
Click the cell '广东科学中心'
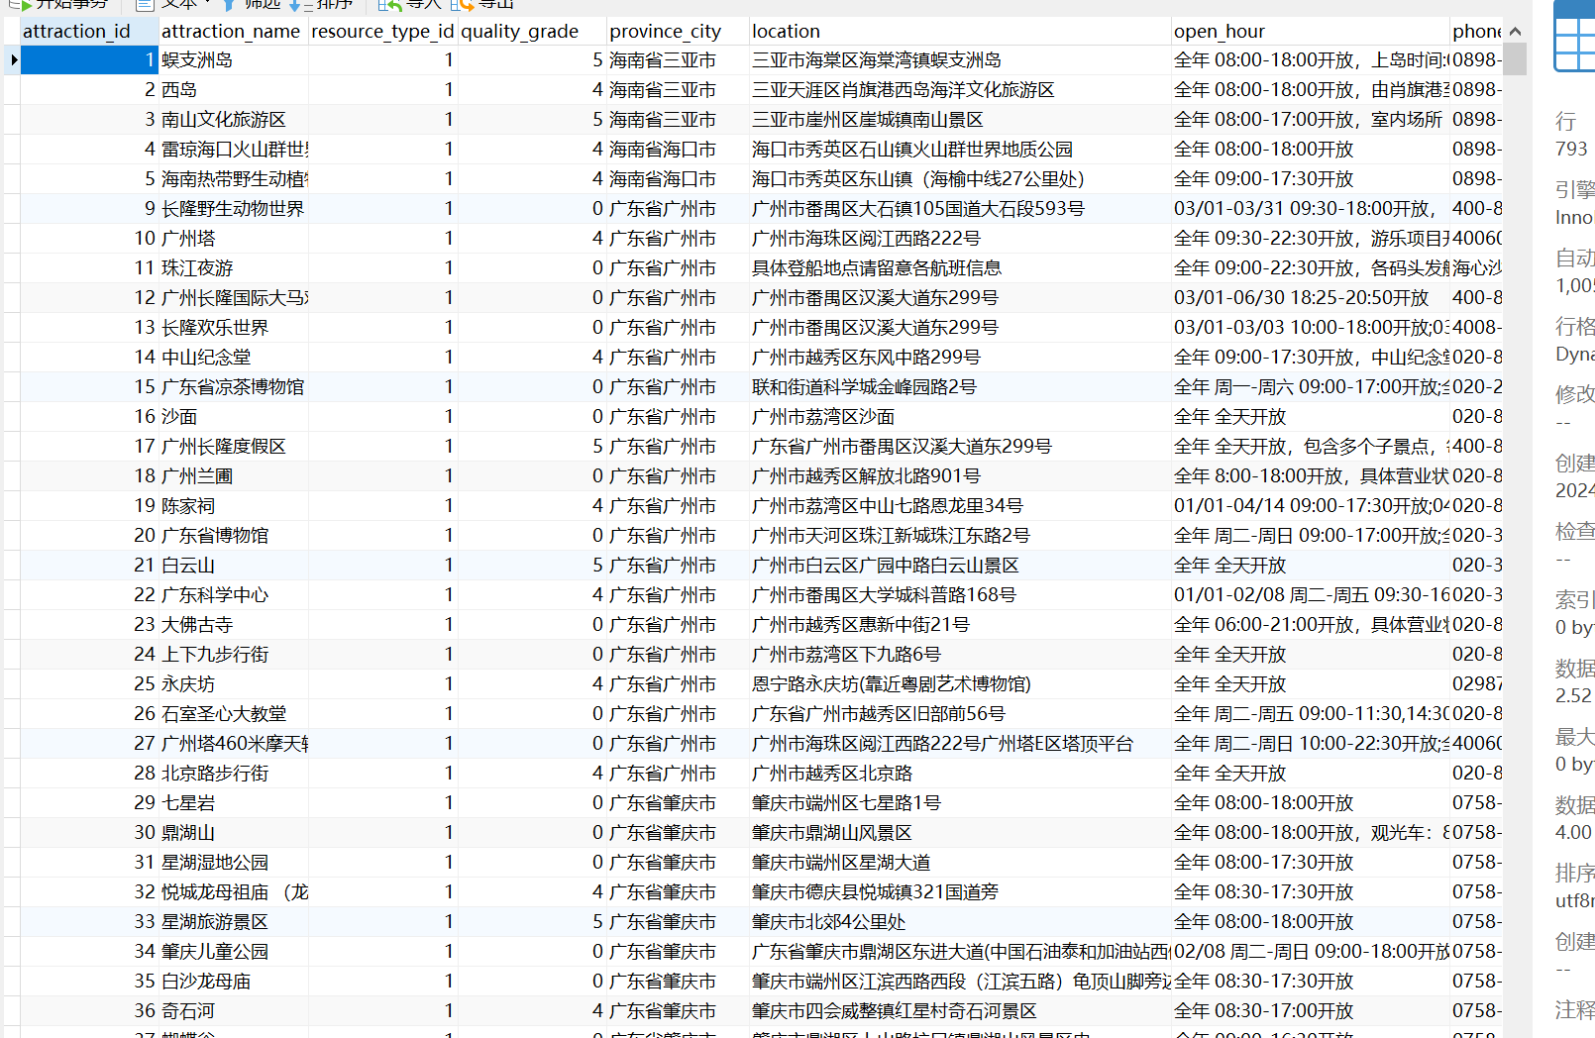(x=233, y=595)
